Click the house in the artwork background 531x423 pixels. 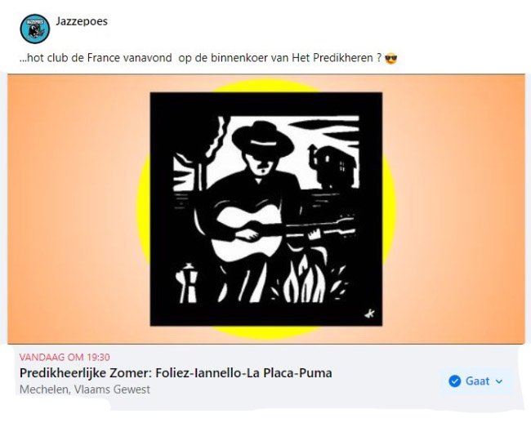tap(332, 166)
